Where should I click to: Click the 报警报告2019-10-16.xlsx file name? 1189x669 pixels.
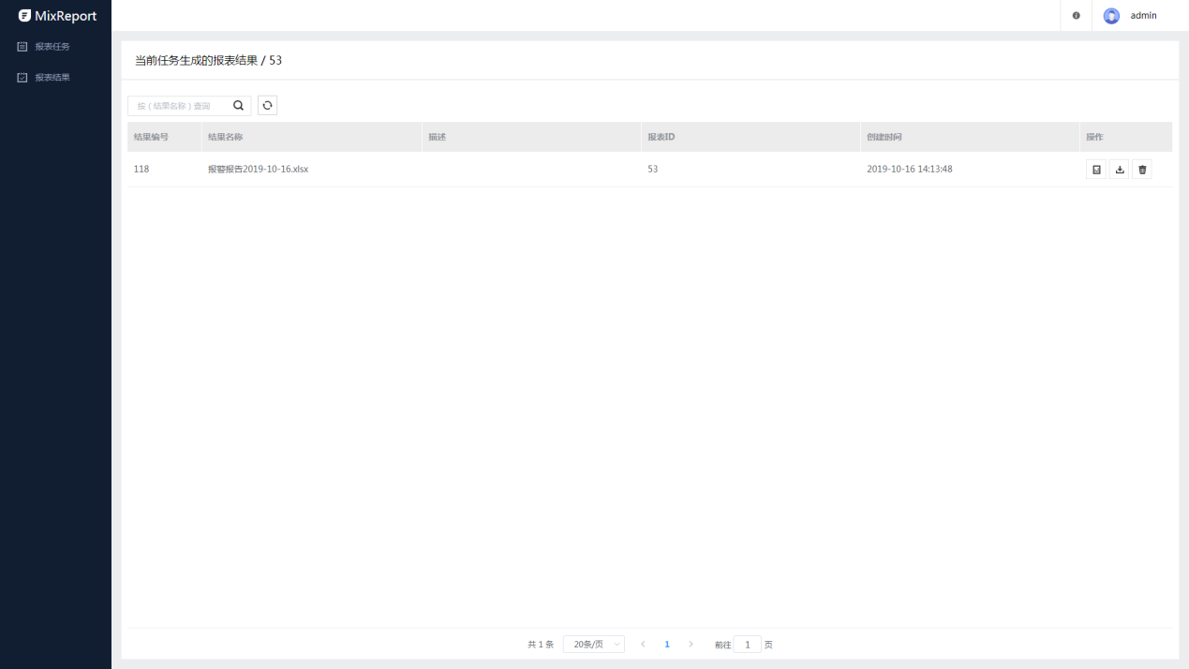tap(258, 170)
